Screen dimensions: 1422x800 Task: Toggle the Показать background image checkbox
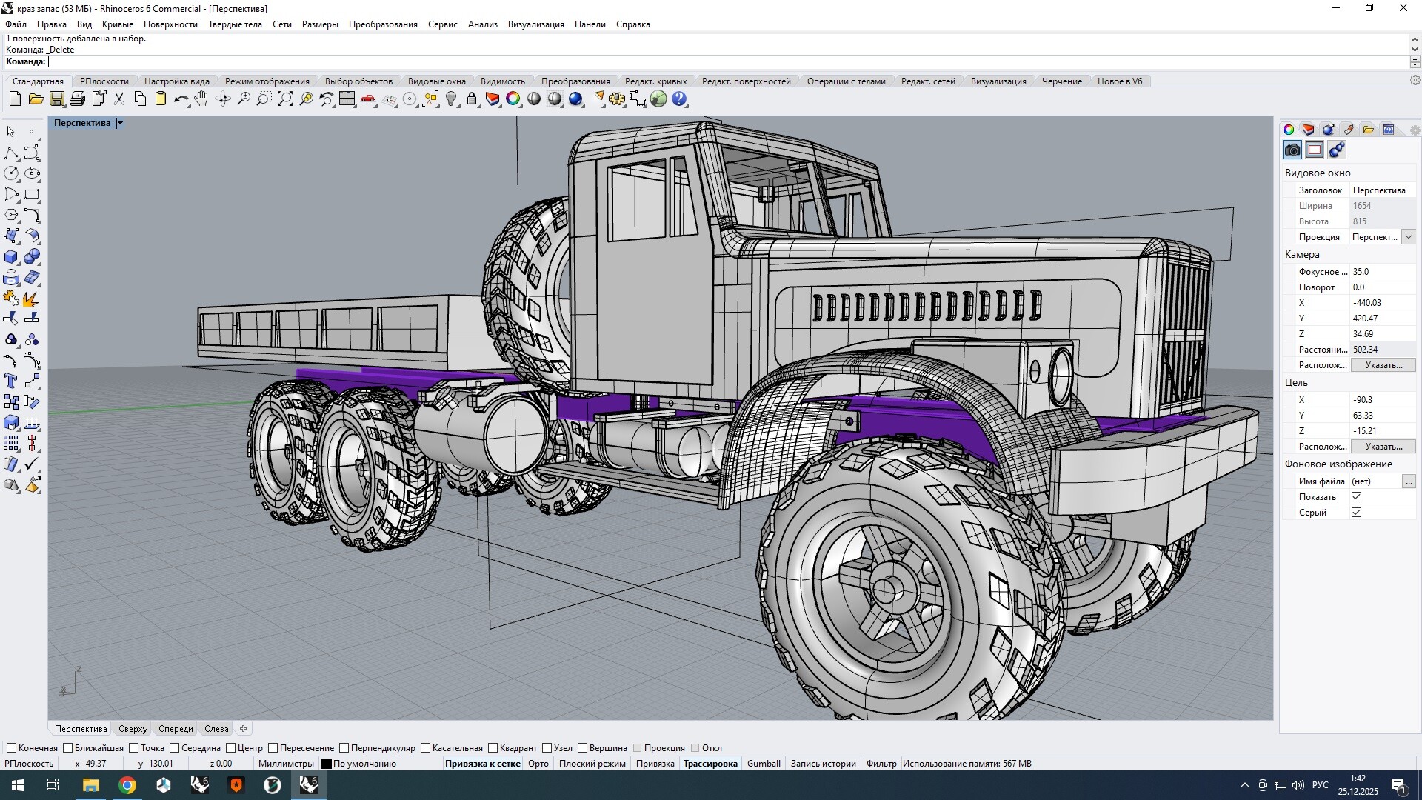pyautogui.click(x=1356, y=497)
